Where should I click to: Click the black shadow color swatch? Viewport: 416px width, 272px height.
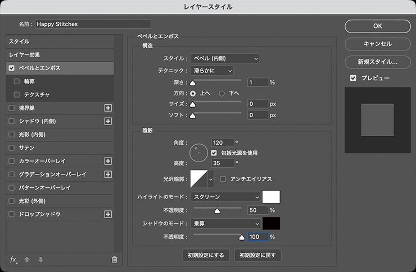pyautogui.click(x=272, y=224)
